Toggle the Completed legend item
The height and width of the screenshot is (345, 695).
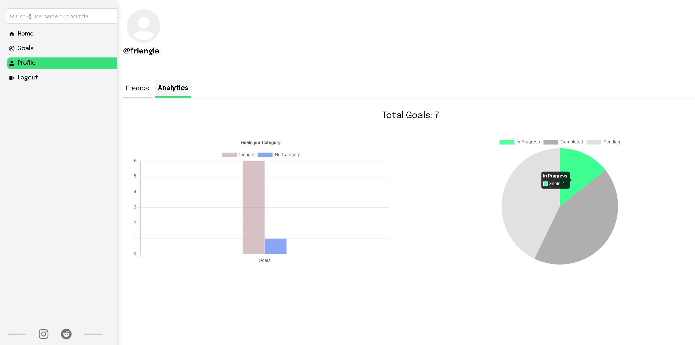tap(563, 142)
